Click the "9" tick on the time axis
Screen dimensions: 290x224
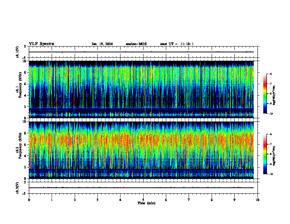[234, 200]
